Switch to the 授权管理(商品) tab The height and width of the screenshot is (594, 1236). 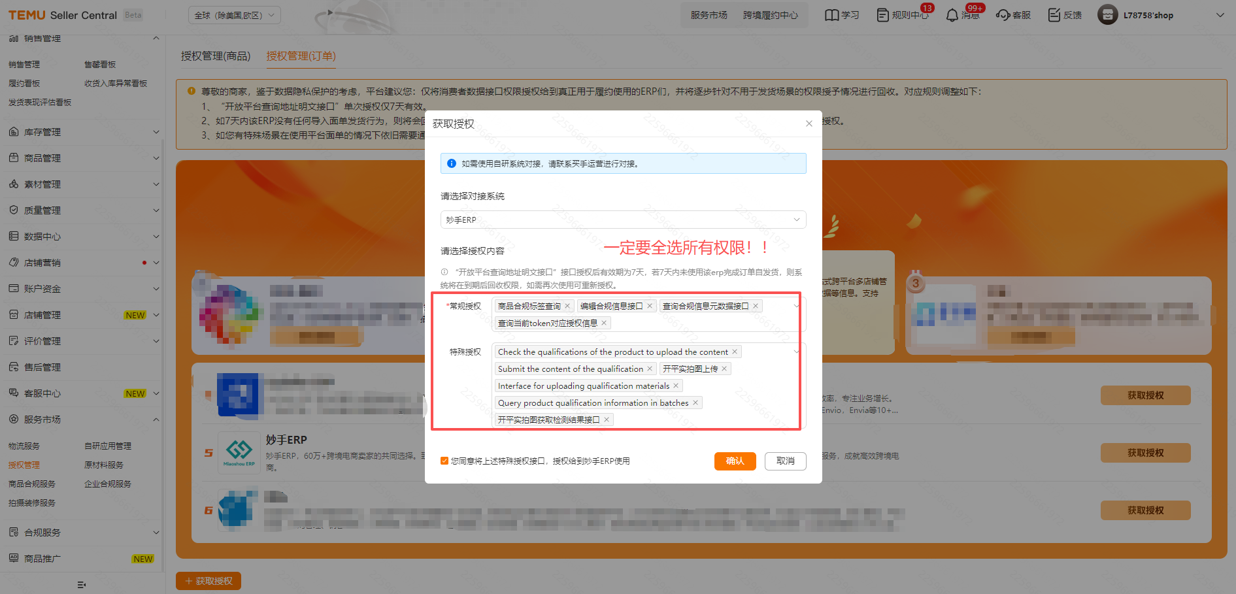[x=216, y=56]
